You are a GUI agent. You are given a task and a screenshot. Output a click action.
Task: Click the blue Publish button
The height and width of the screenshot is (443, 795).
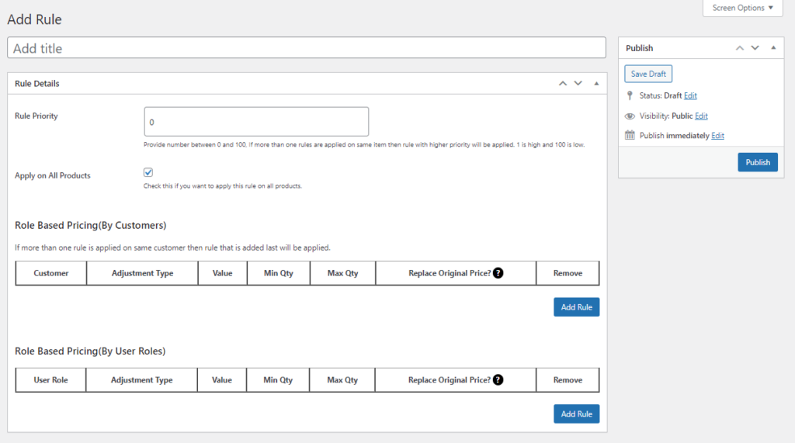[x=758, y=162]
